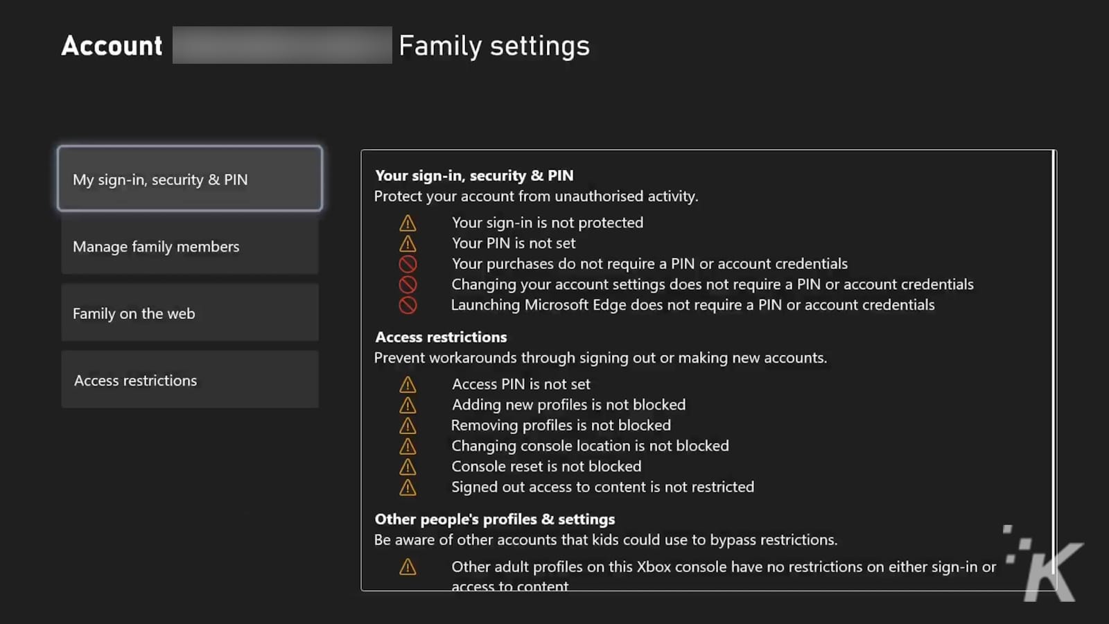Open My sign-in, security & PIN

190,179
